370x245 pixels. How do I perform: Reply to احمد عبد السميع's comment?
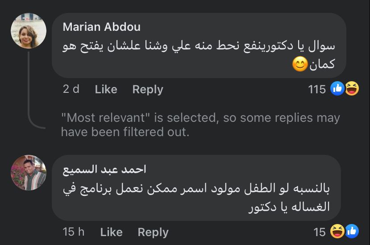click(153, 232)
